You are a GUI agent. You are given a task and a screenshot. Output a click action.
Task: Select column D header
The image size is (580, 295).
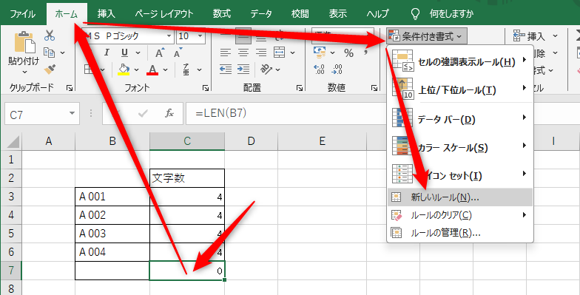point(252,141)
